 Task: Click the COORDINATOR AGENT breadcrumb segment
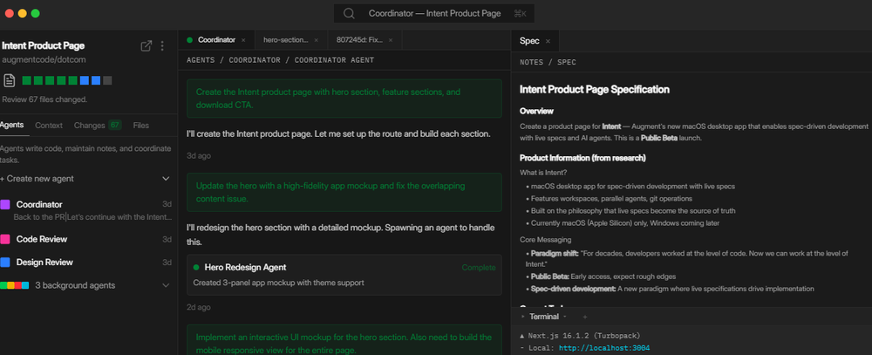click(334, 60)
